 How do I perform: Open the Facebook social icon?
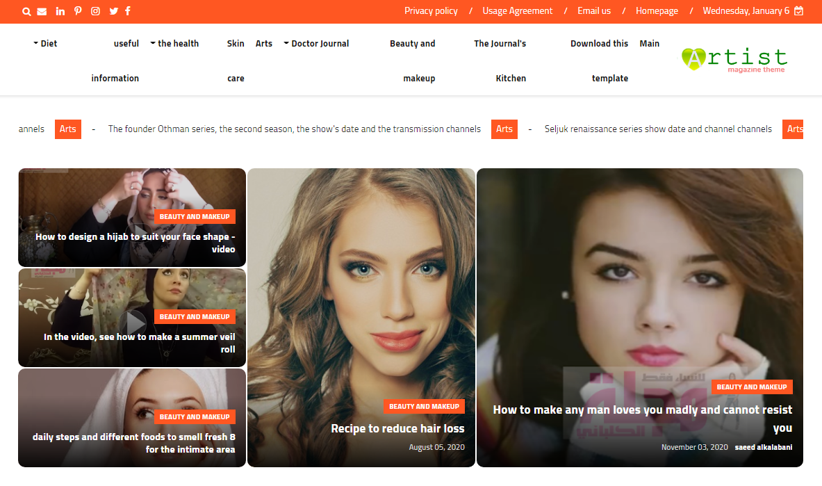128,10
